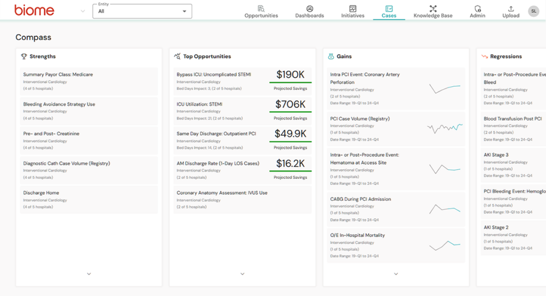Open the Knowledge Base network icon
This screenshot has height=296, width=546.
[x=433, y=9]
